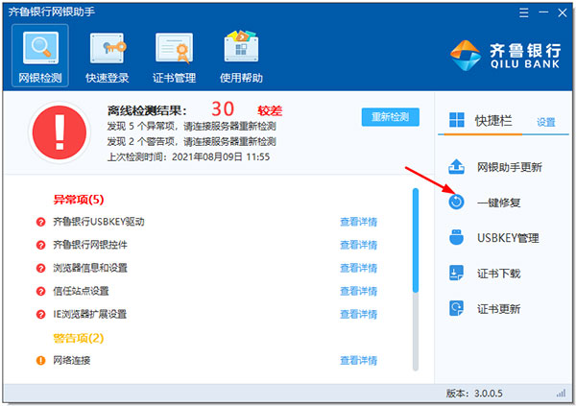Select 一键修复 label in shortcut bar

coord(498,203)
